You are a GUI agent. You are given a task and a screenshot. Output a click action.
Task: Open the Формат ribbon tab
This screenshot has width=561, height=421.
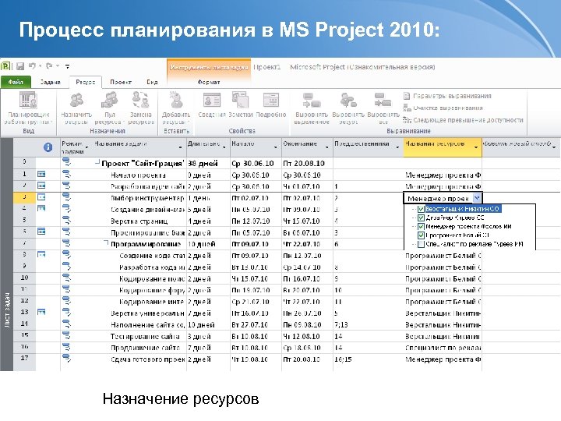click(209, 82)
